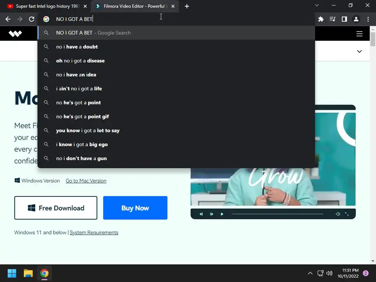Open the Chrome profile avatar
This screenshot has width=376, height=282.
click(356, 19)
